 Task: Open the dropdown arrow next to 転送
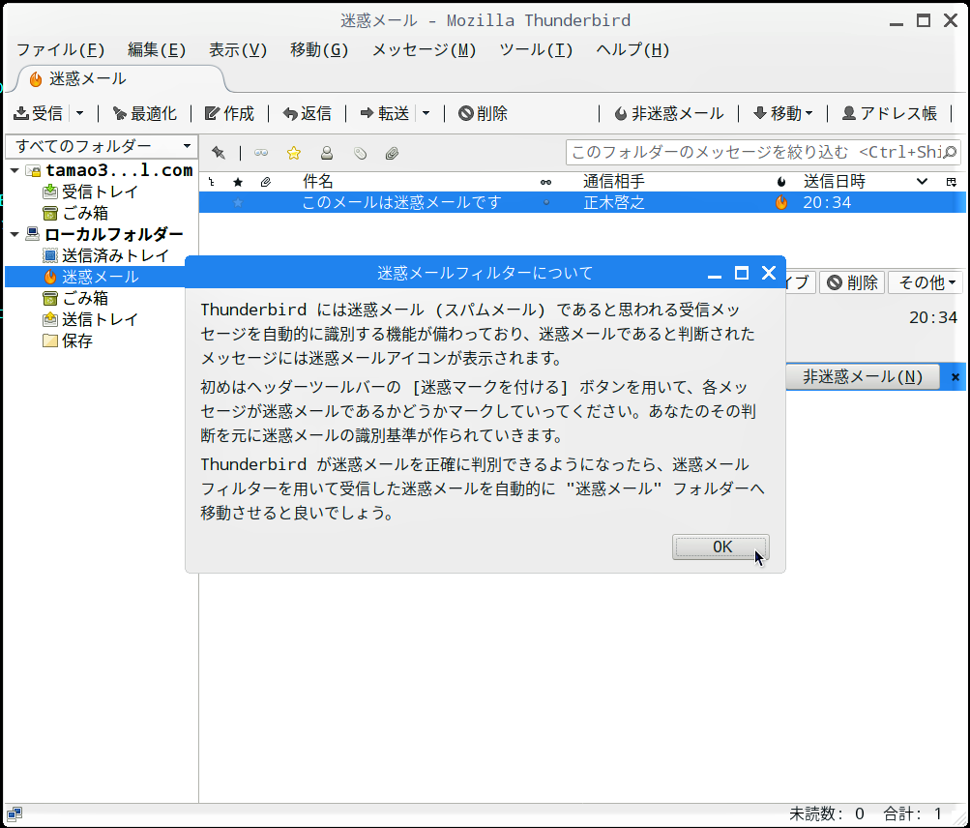(426, 113)
